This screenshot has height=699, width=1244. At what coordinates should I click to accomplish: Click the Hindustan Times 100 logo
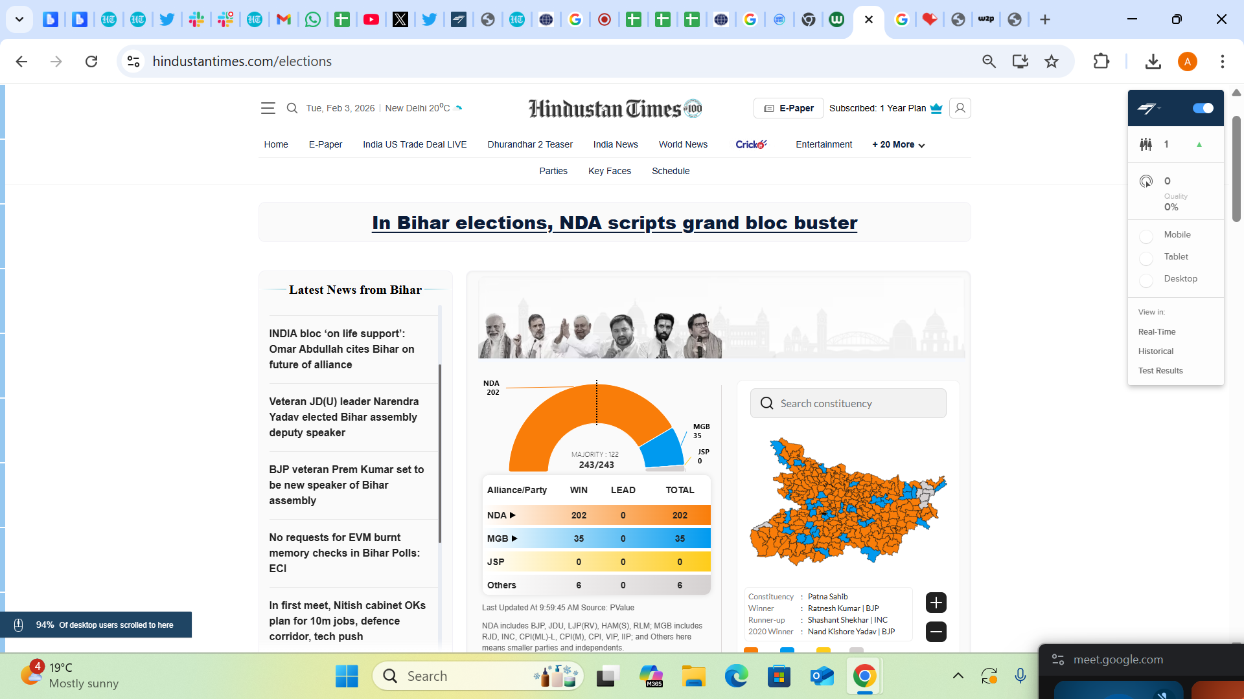point(614,107)
